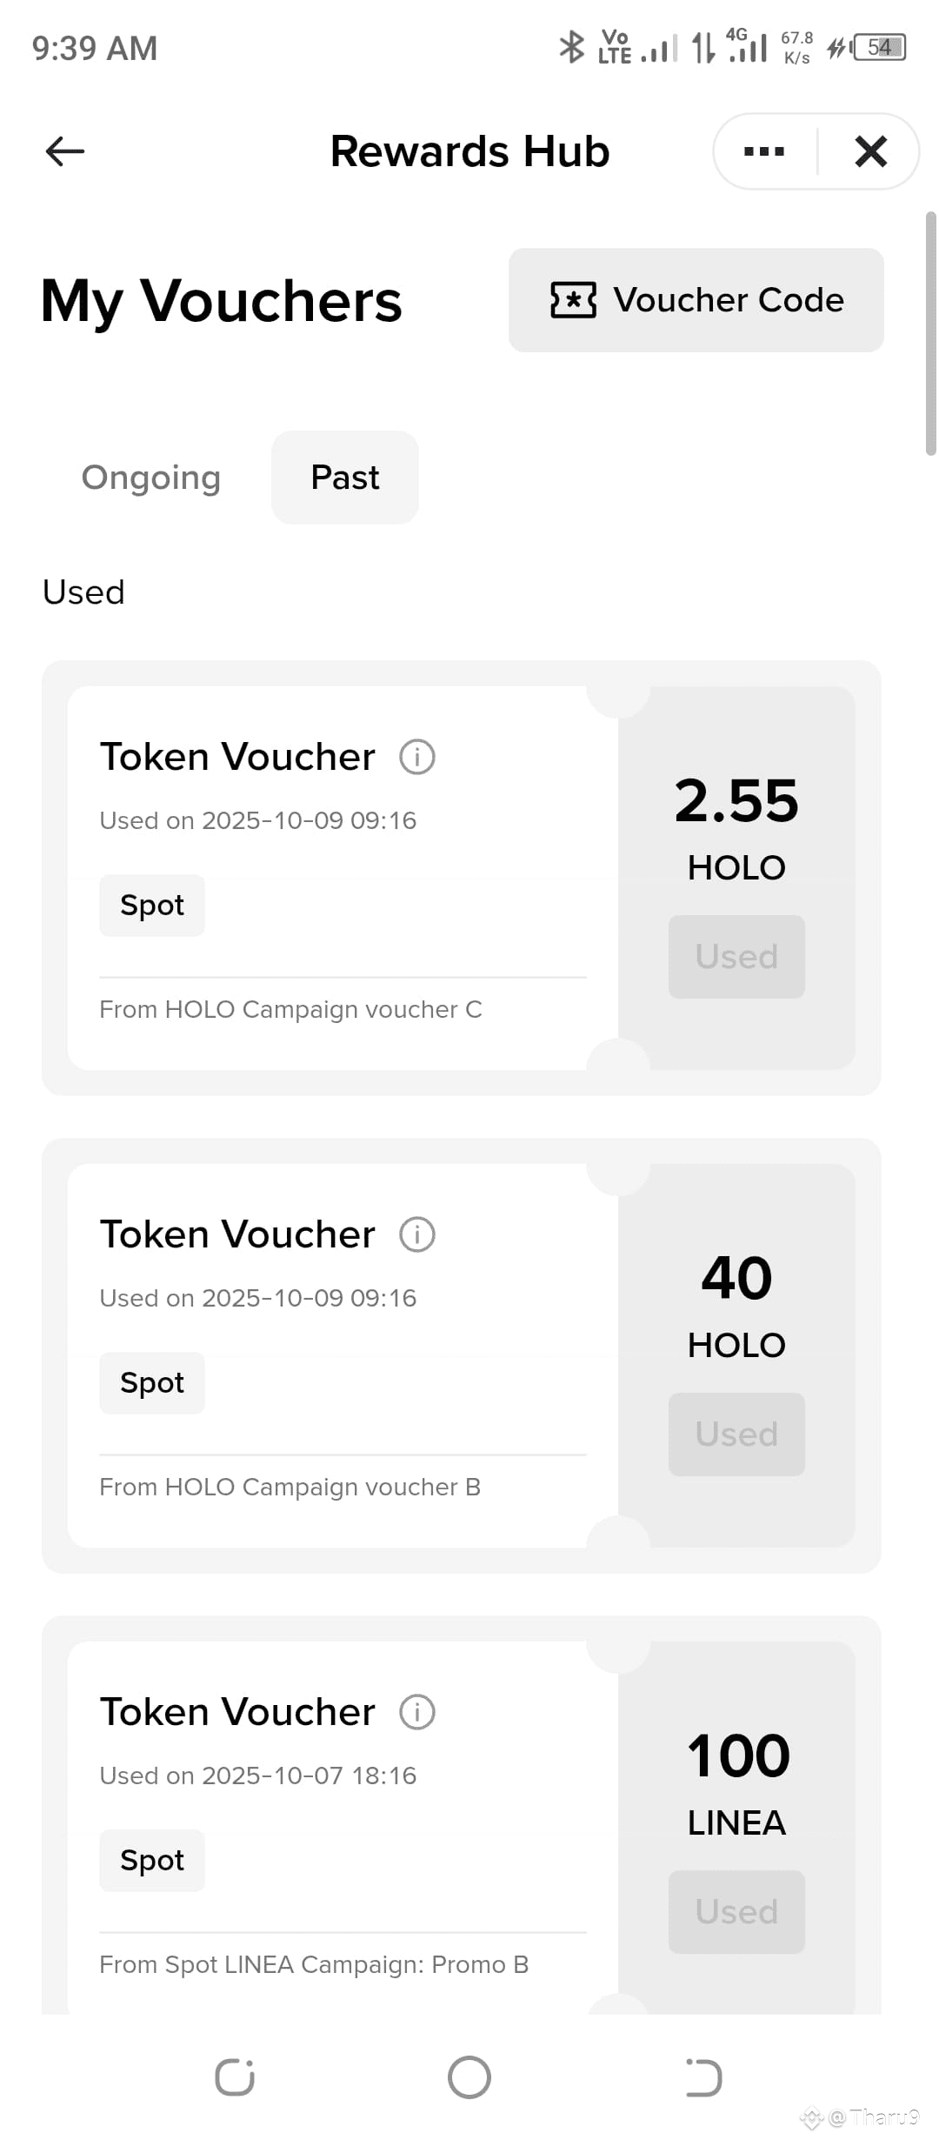Tap Spot tag on voucher C card
This screenshot has width=939, height=2140.
point(152,906)
